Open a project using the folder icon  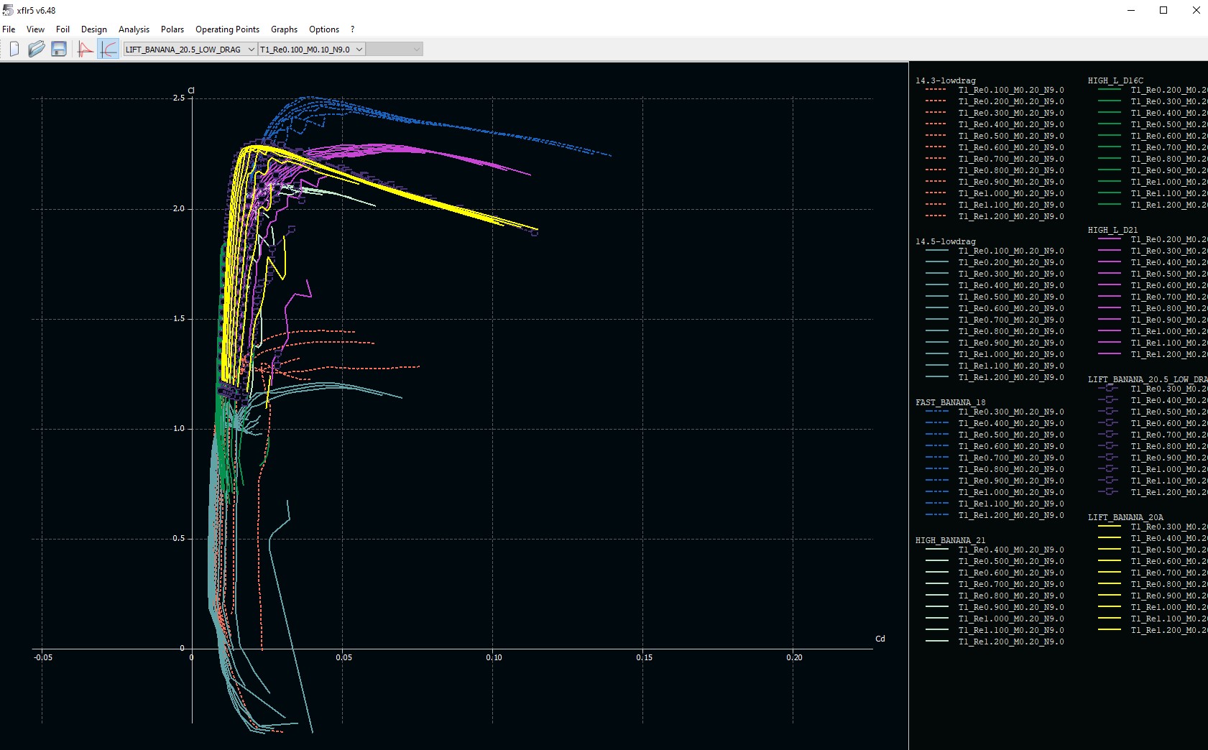36,49
